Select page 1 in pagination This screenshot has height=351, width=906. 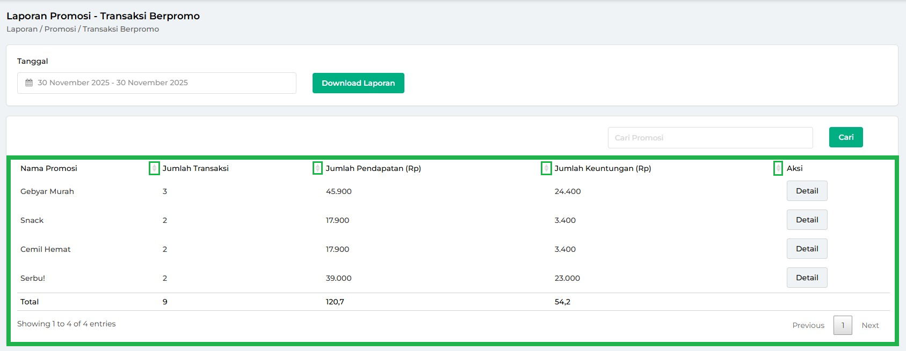843,325
